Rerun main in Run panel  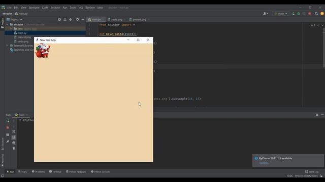[8, 121]
